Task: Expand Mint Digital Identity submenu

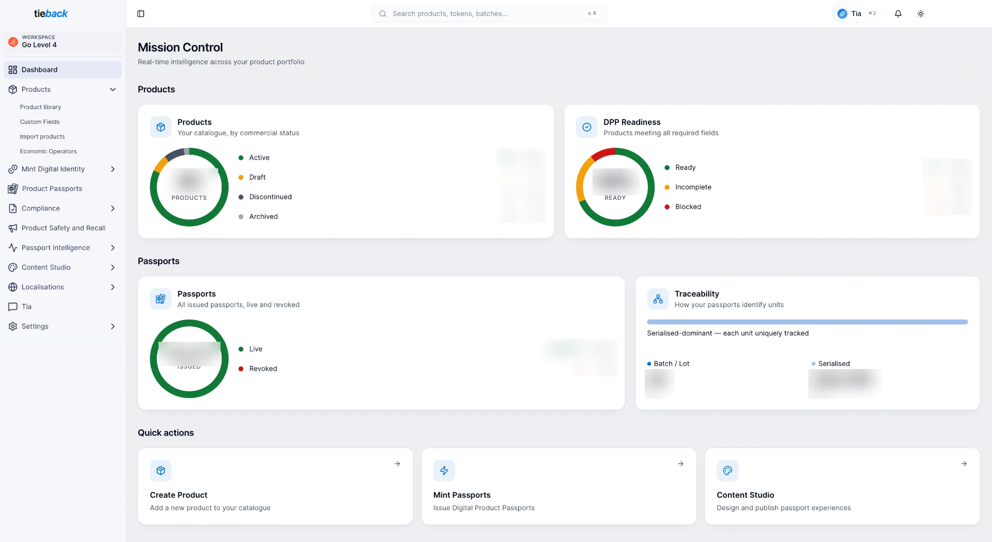Action: click(x=113, y=169)
